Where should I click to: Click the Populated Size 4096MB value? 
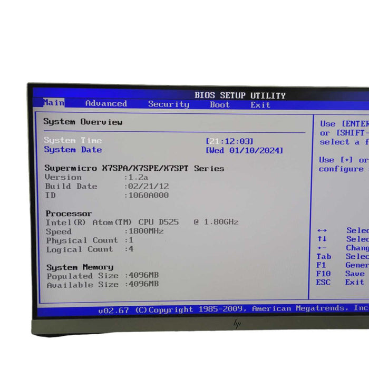pos(144,275)
